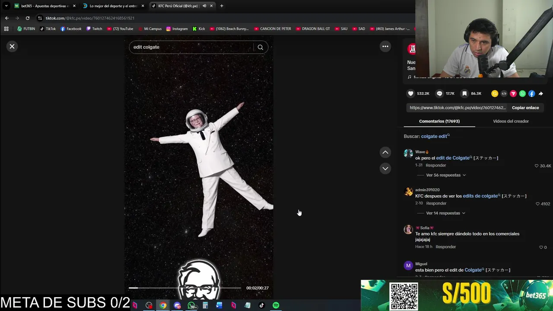Click the address bar with tiktok.com URL
The width and height of the screenshot is (553, 311).
click(x=225, y=18)
